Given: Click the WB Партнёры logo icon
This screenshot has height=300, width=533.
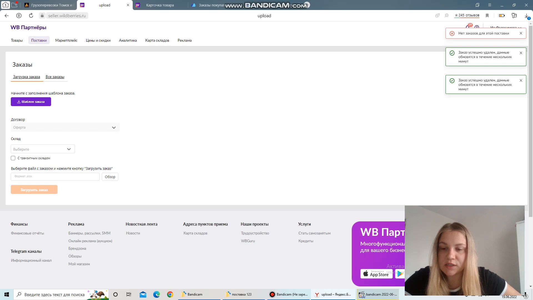Looking at the screenshot, I should (x=29, y=27).
